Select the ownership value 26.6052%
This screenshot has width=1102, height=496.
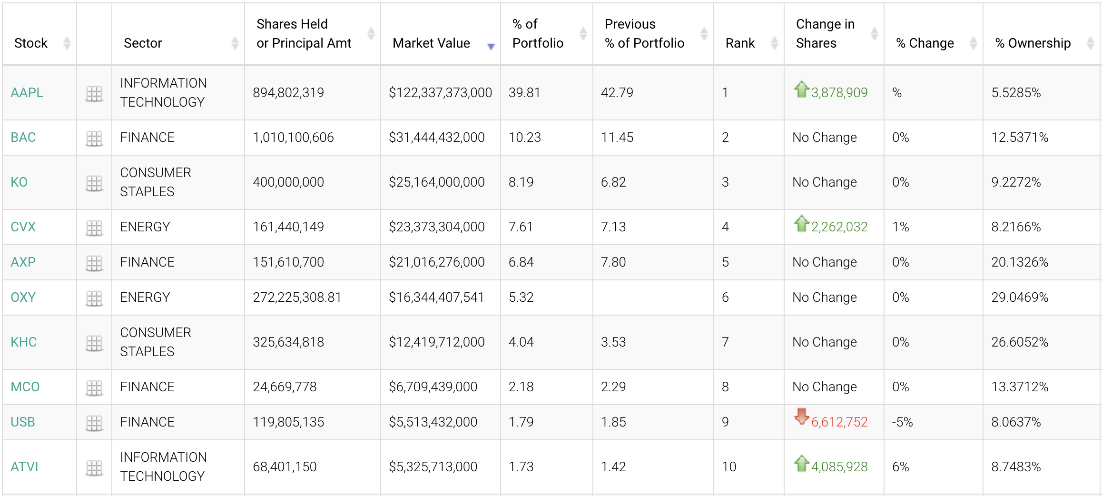[x=1020, y=342]
